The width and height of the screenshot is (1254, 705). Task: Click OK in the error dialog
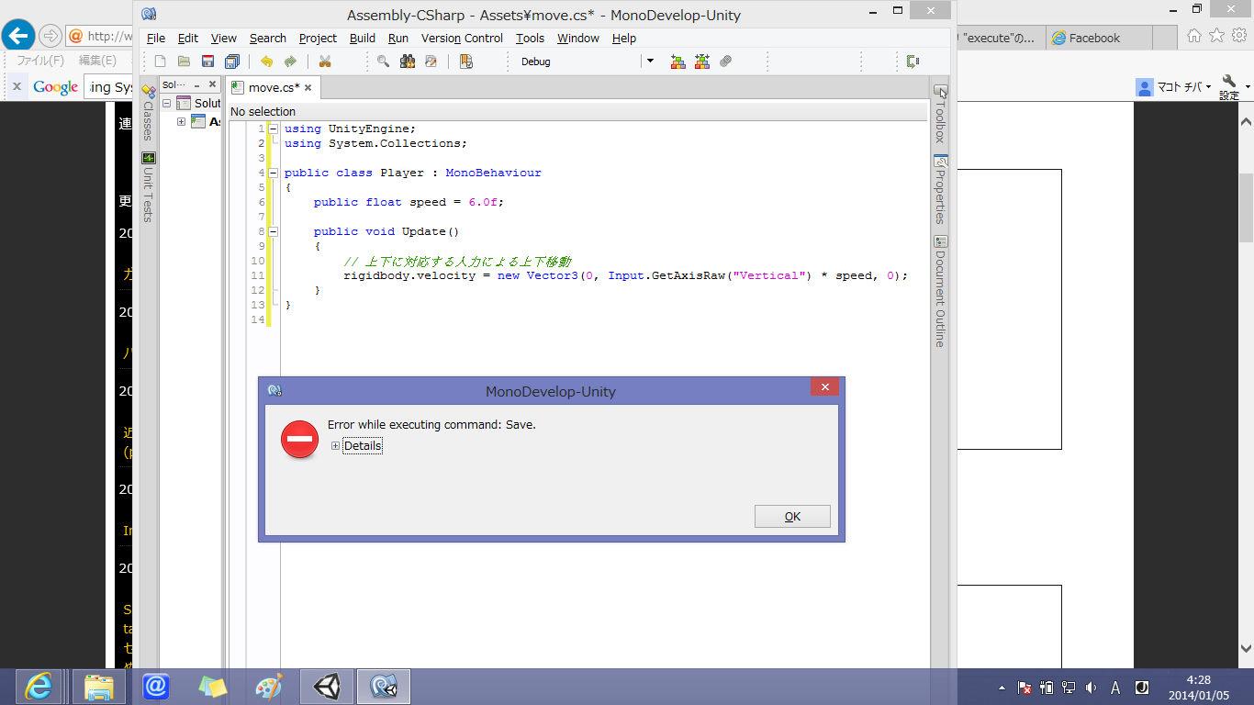point(792,517)
